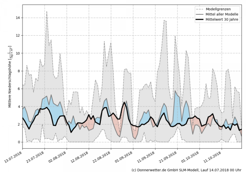Click the Modellgrenzen dashed line legend sample
246x172 pixels.
[x=200, y=9]
